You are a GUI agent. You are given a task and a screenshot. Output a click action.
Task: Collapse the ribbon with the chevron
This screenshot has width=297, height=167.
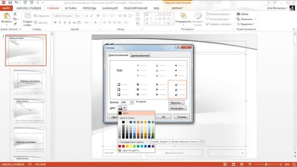(294, 29)
